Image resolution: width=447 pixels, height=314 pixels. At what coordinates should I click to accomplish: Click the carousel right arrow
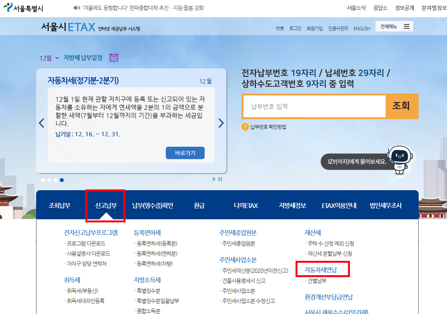[x=221, y=123]
